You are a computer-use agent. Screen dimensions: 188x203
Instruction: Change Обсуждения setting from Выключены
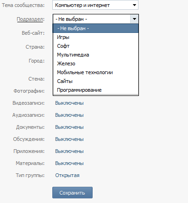tap(69, 139)
